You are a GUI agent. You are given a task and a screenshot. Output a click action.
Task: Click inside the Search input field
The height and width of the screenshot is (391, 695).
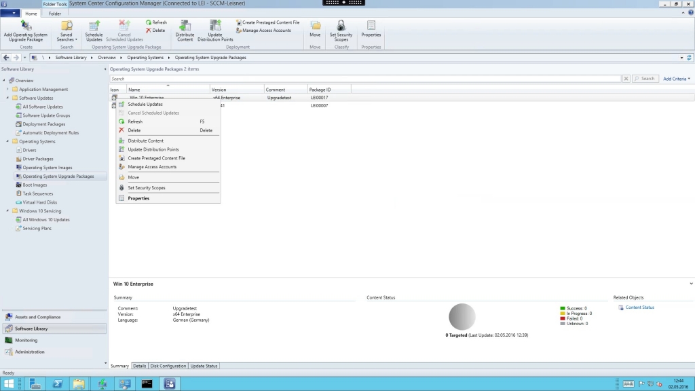(365, 79)
